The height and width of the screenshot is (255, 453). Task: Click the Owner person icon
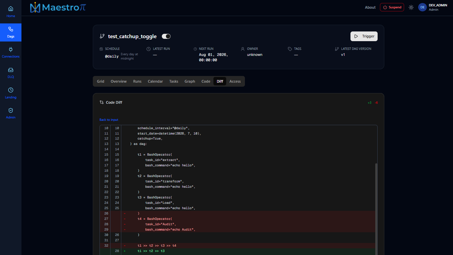243,49
